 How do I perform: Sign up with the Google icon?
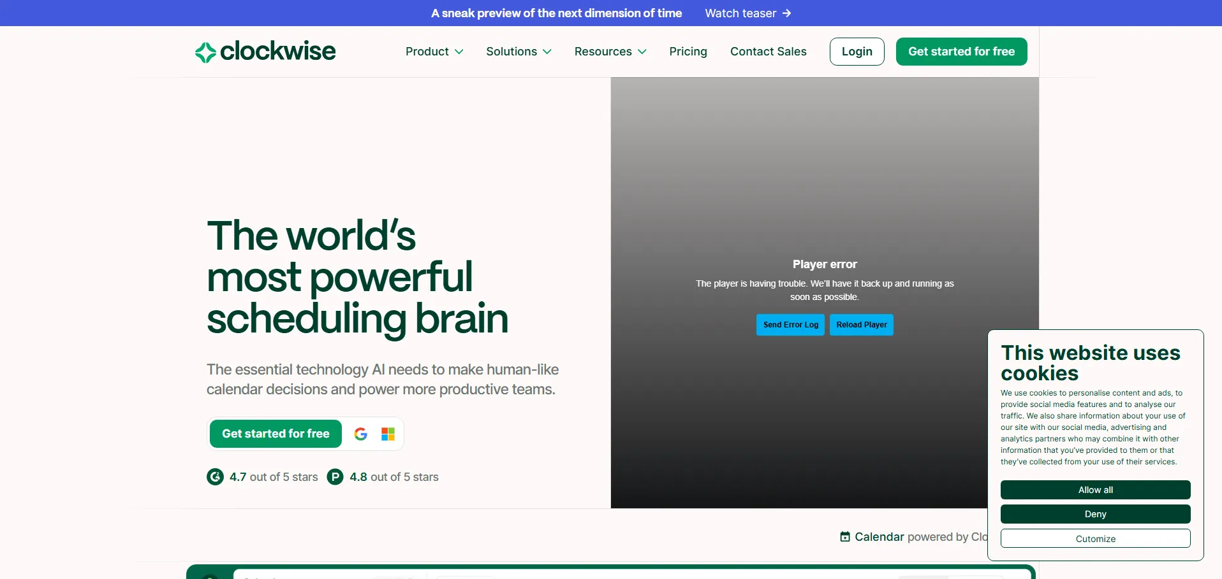tap(361, 434)
